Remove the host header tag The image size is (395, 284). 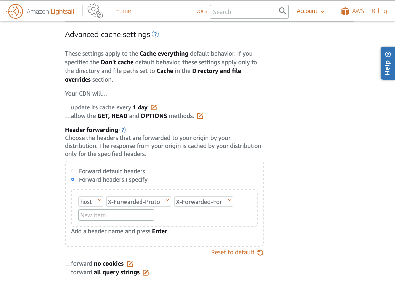pos(99,201)
